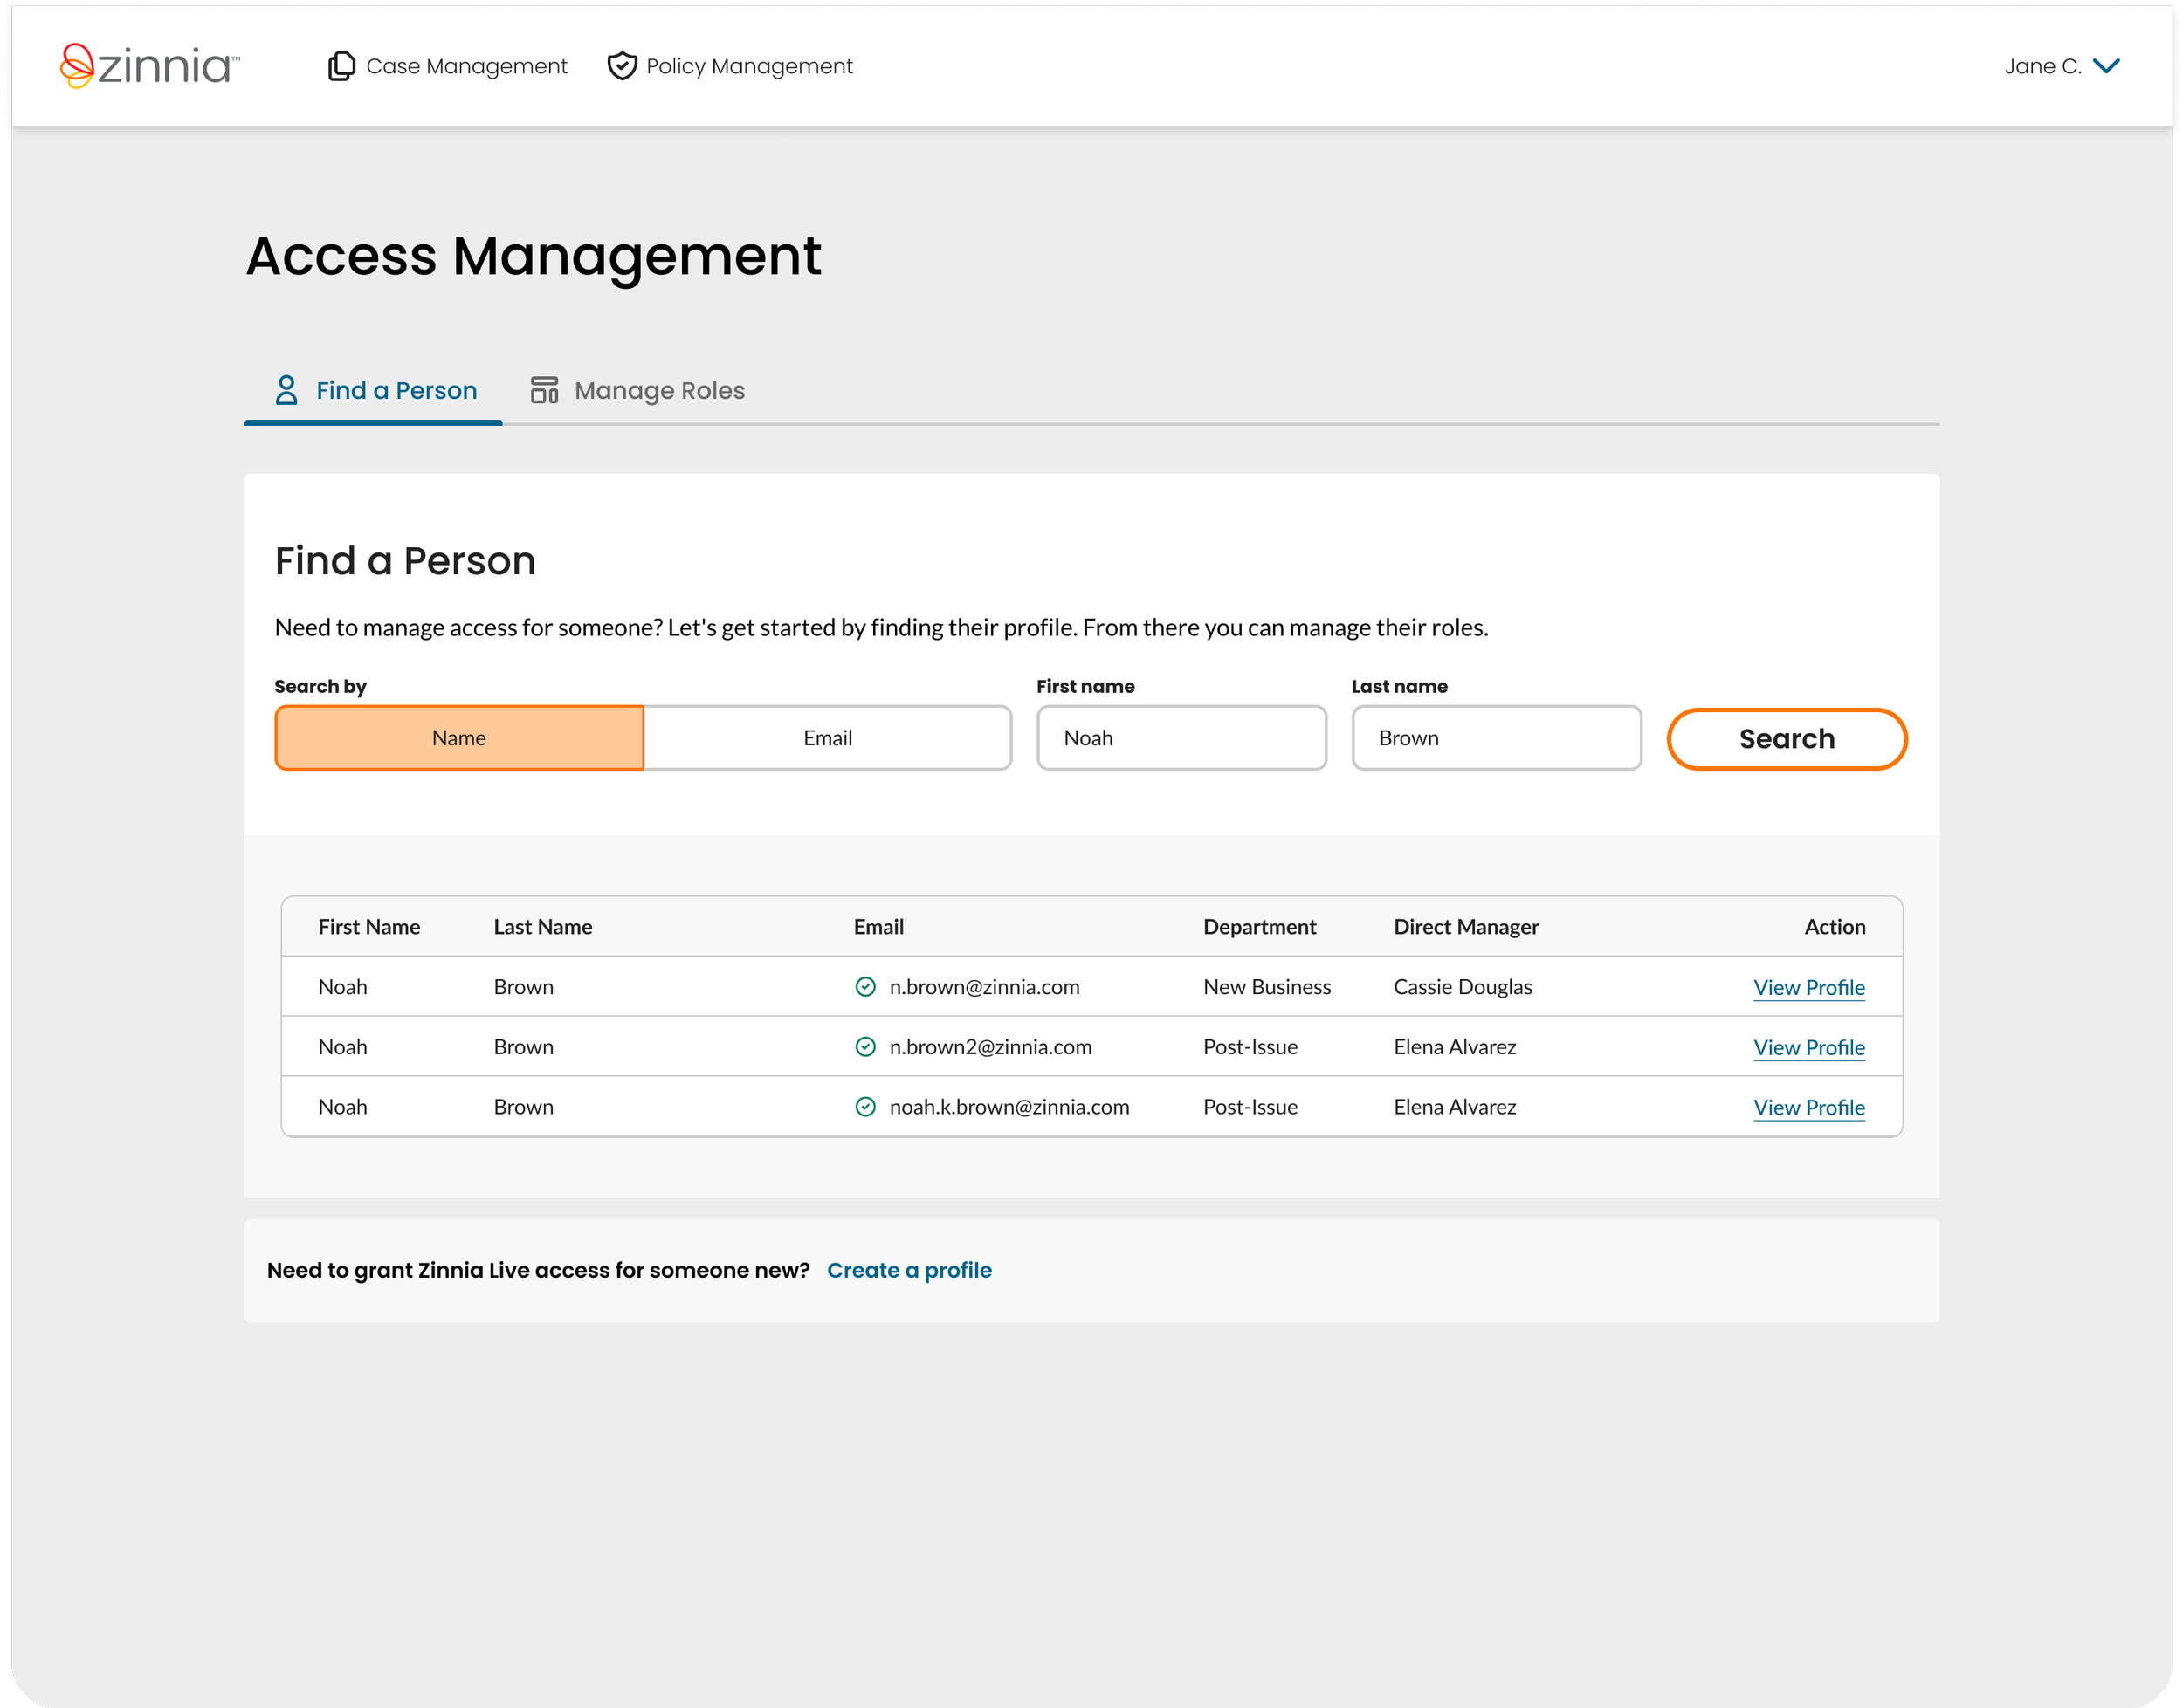The image size is (2183, 1708).
Task: Click the First name input field
Action: 1181,738
